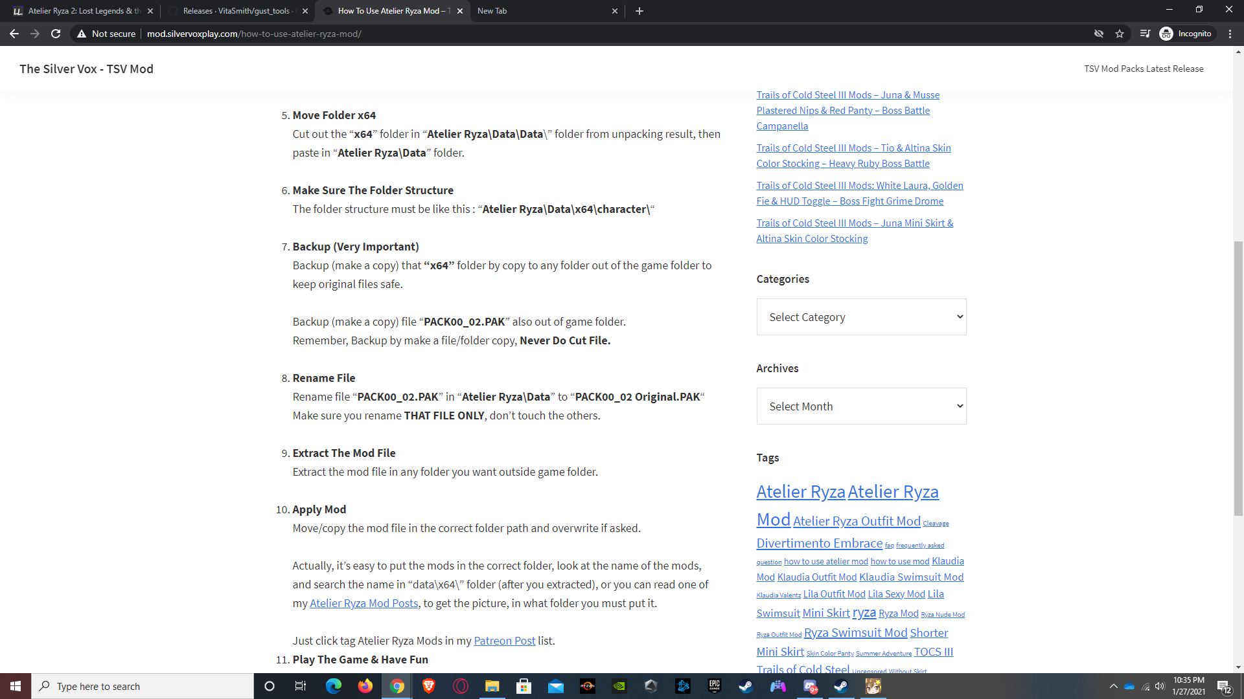This screenshot has width=1244, height=699.
Task: Launch Firefox from the taskbar
Action: 365,686
